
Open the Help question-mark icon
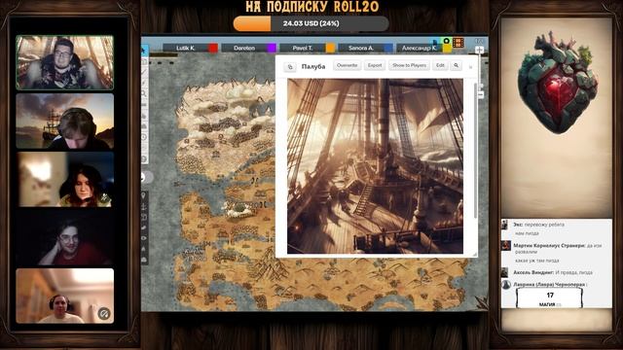point(144,159)
